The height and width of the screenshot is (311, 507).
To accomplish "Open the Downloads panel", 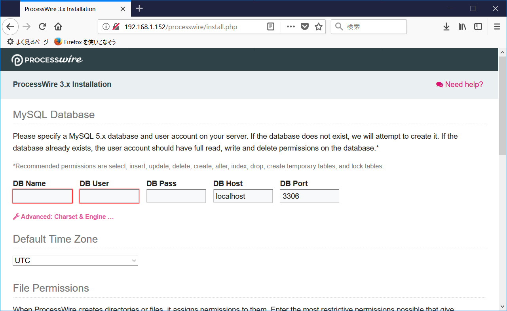I will click(x=446, y=26).
